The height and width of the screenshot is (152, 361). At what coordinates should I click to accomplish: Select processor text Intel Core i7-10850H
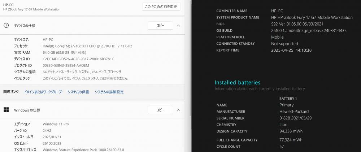click(x=87, y=46)
